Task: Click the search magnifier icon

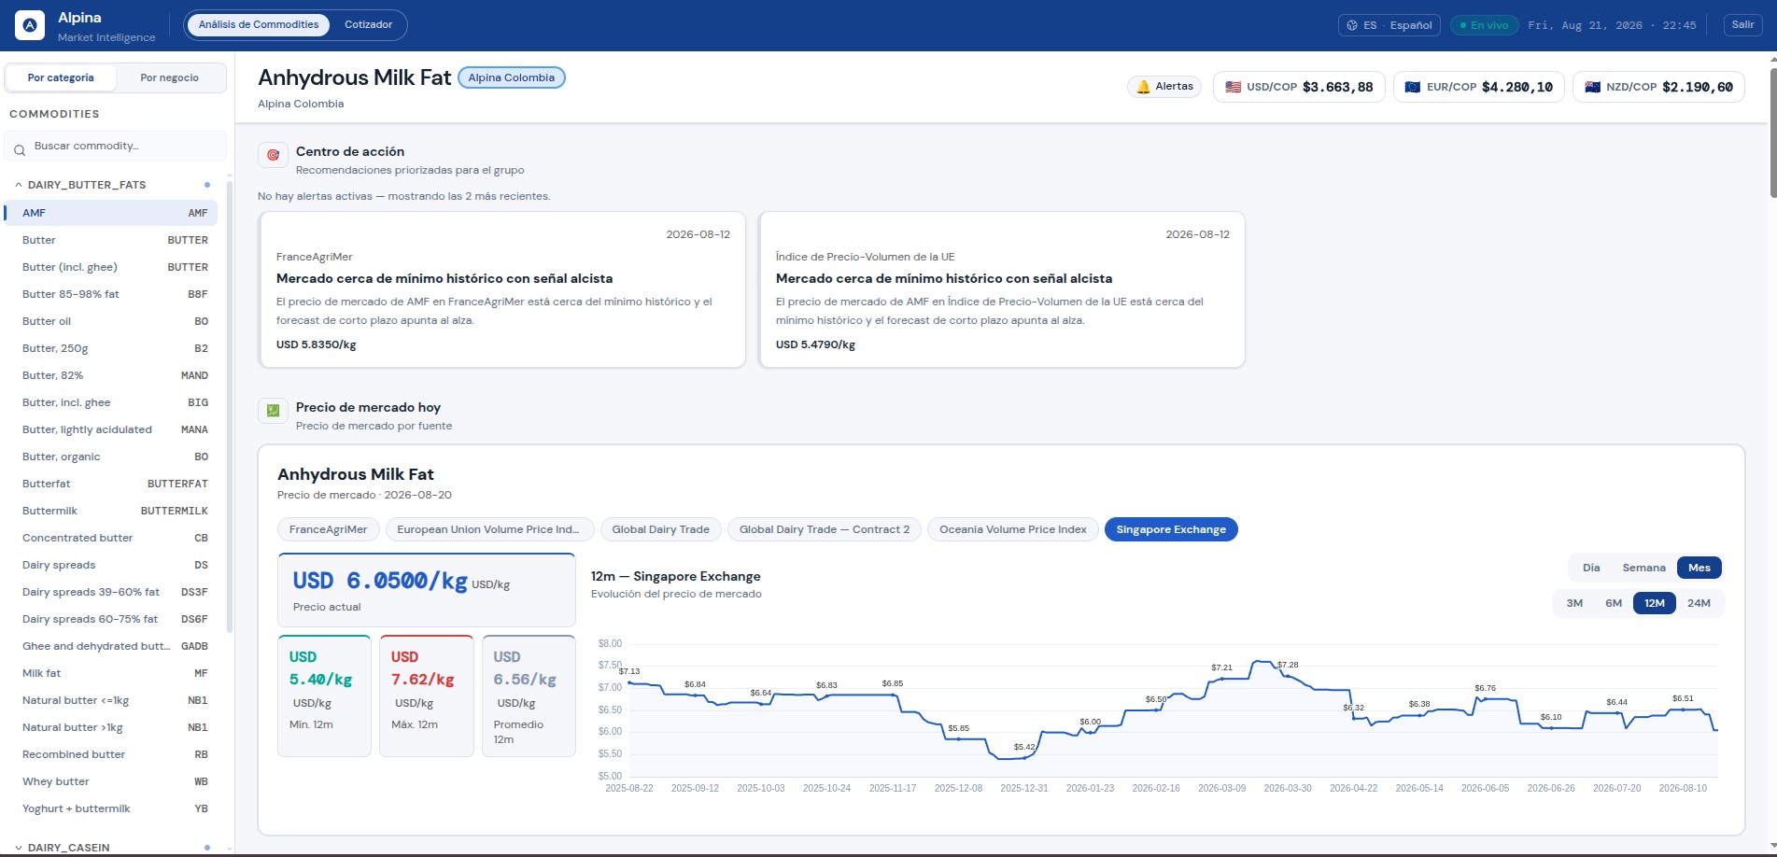Action: [x=19, y=149]
